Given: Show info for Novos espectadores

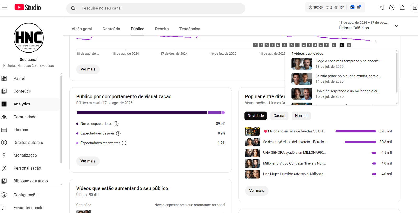Looking at the screenshot, I should tap(116, 124).
